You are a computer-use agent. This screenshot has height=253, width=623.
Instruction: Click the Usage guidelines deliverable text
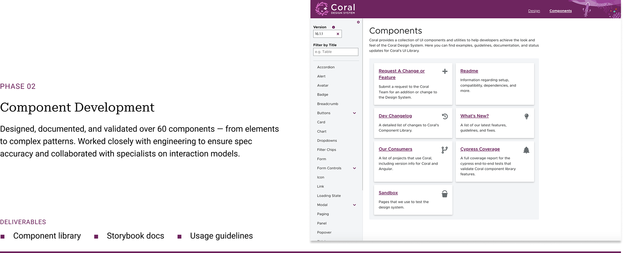tap(221, 236)
